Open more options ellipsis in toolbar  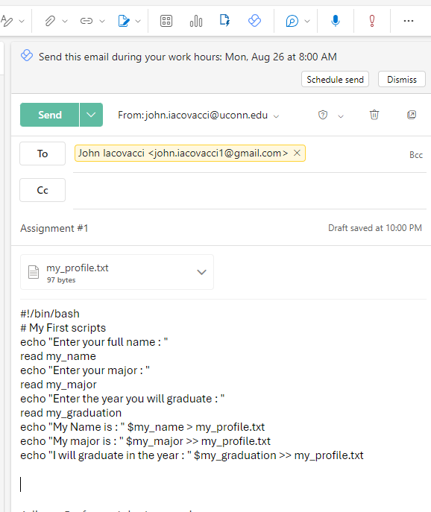click(409, 21)
